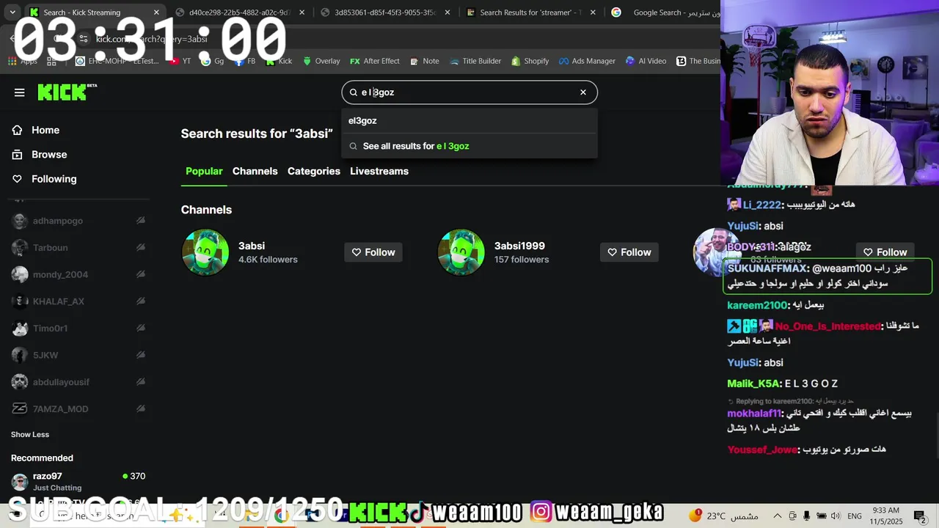Switch to the Channels tab
939x528 pixels.
[x=255, y=171]
